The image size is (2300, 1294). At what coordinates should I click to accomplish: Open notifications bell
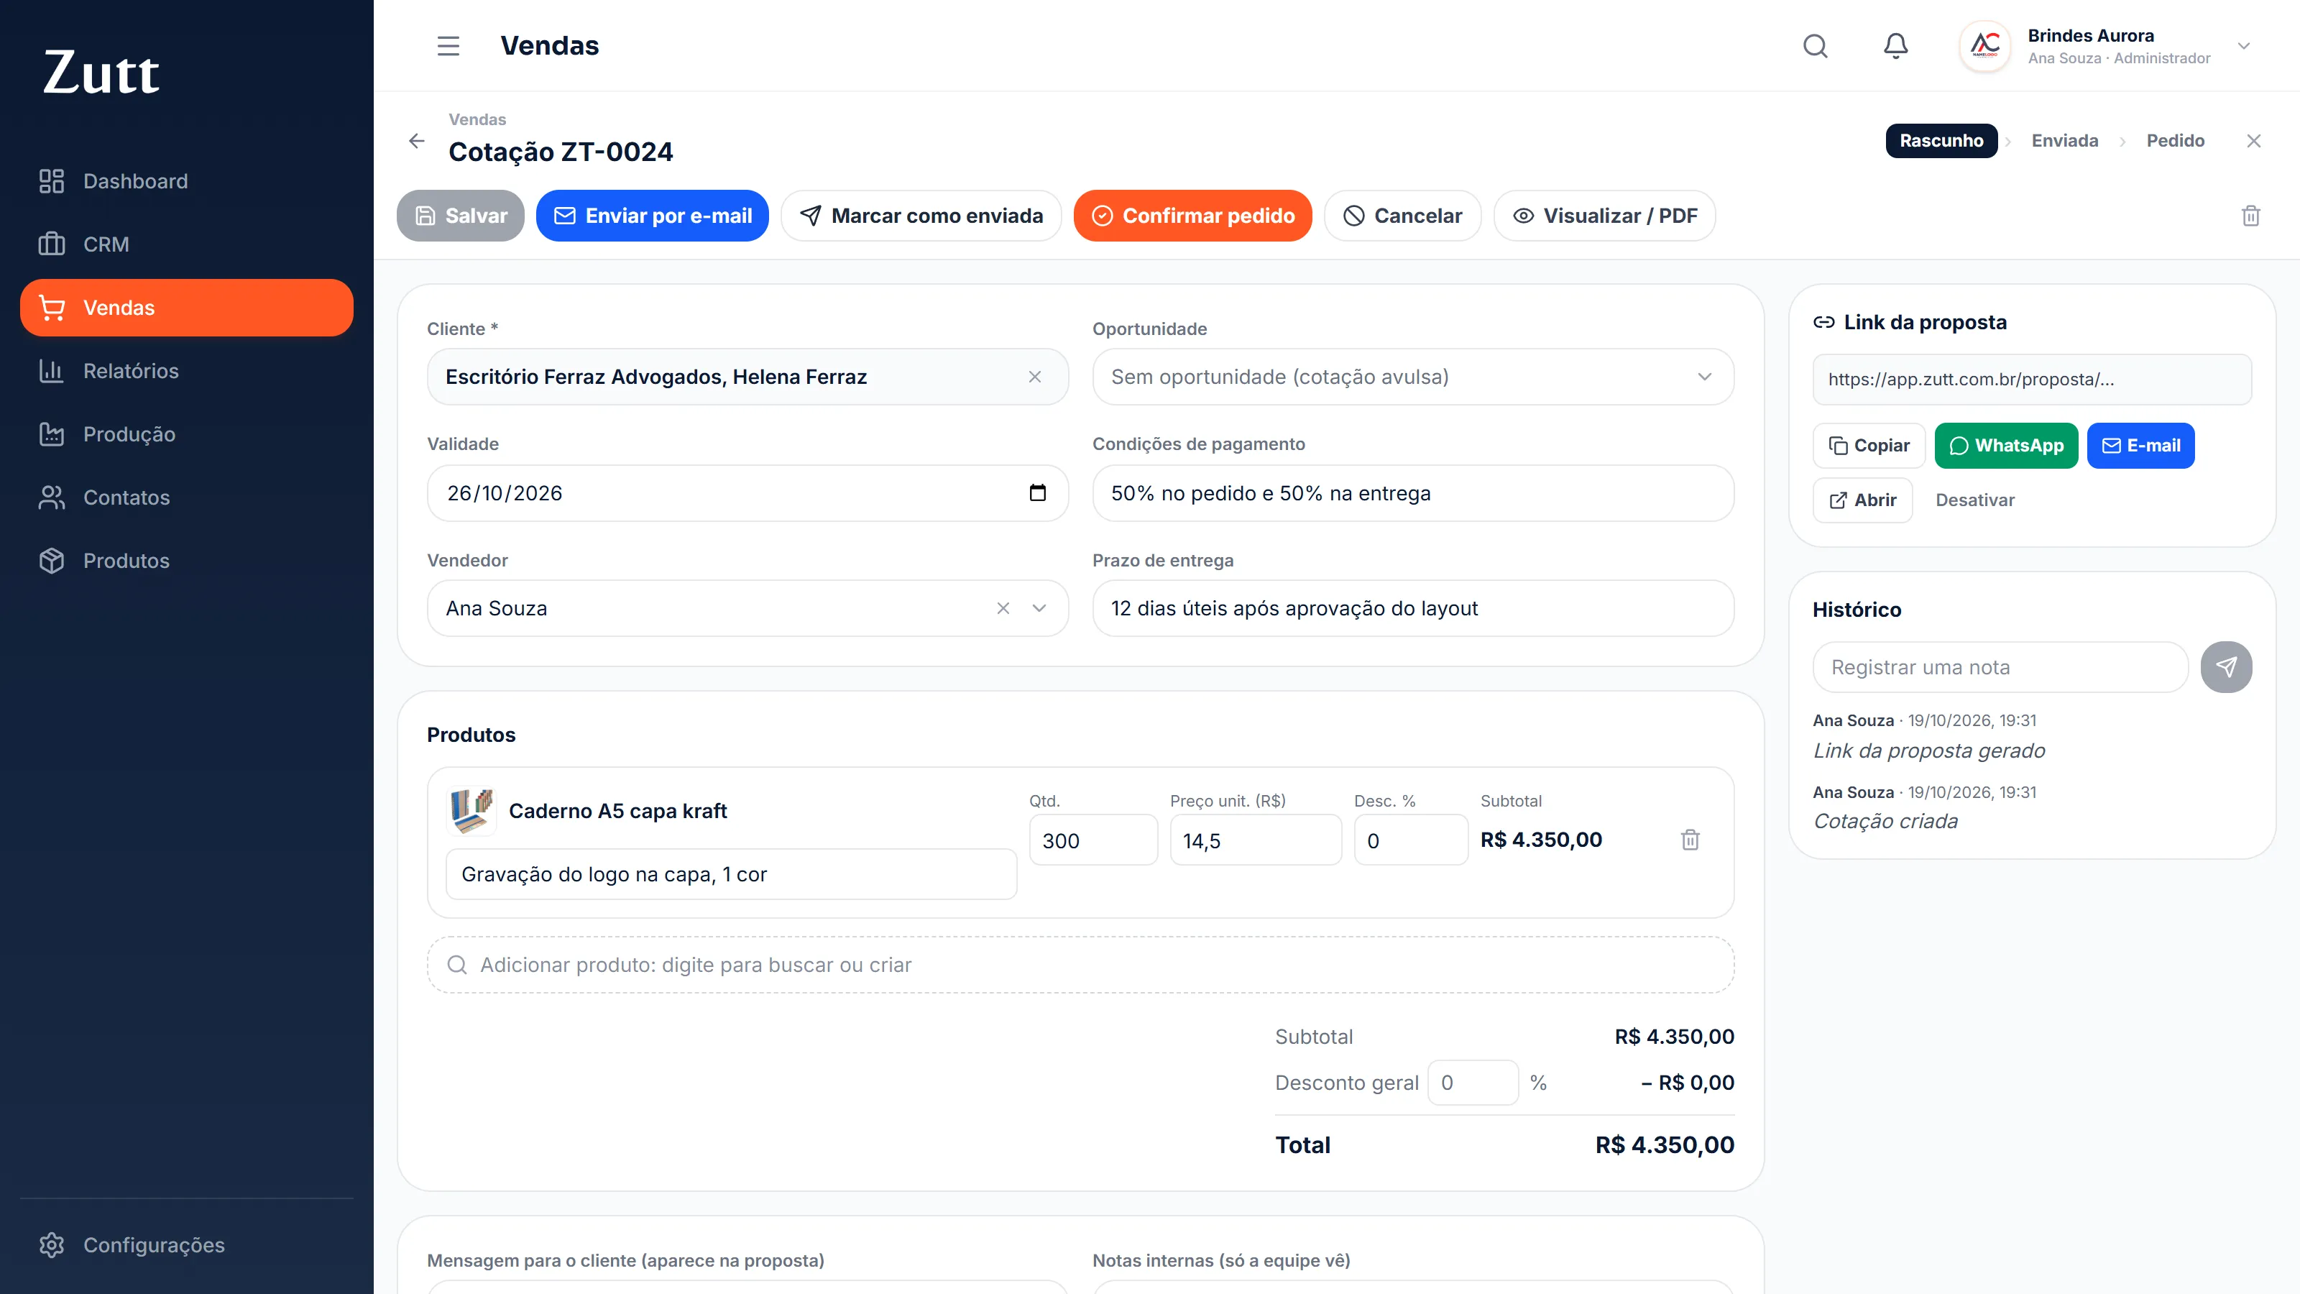point(1895,45)
